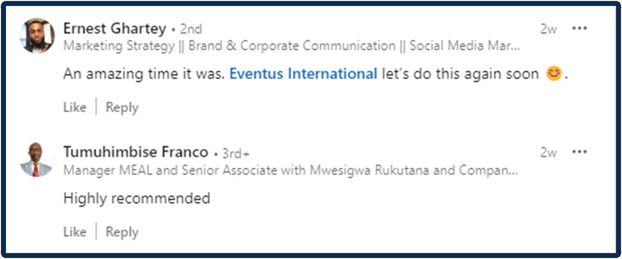This screenshot has height=259, width=622.
Task: Open Tumuhimbise Franco's profile name link
Action: (x=135, y=152)
